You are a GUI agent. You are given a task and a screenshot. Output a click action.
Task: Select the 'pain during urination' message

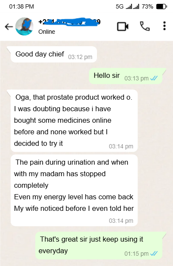click(x=74, y=190)
